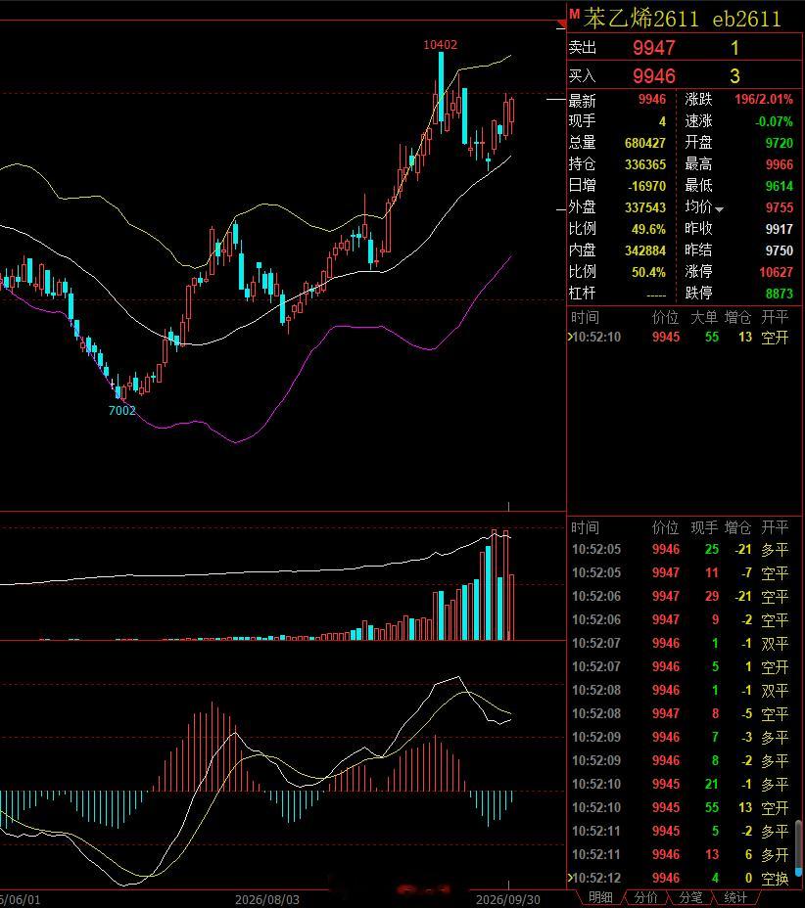805x908 pixels.
Task: Select the 日增 value -16970
Action: (x=646, y=186)
